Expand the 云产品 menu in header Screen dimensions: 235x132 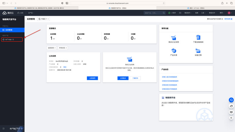(x=31, y=13)
